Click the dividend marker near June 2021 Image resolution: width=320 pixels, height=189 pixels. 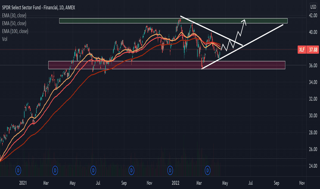tap(93, 170)
